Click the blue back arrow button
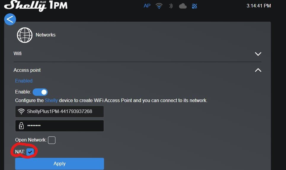This screenshot has height=170, width=286. tap(10, 19)
